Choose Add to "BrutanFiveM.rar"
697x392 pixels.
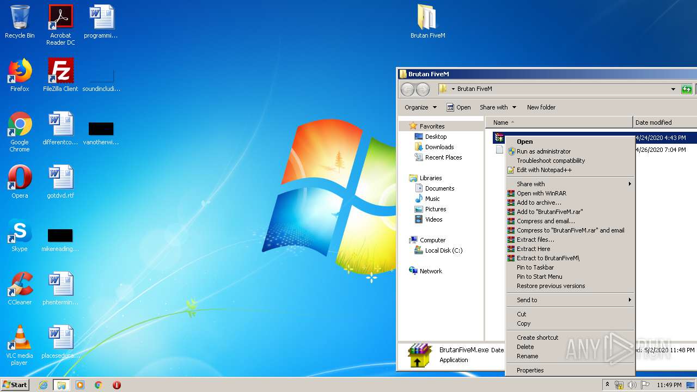pyautogui.click(x=570, y=212)
